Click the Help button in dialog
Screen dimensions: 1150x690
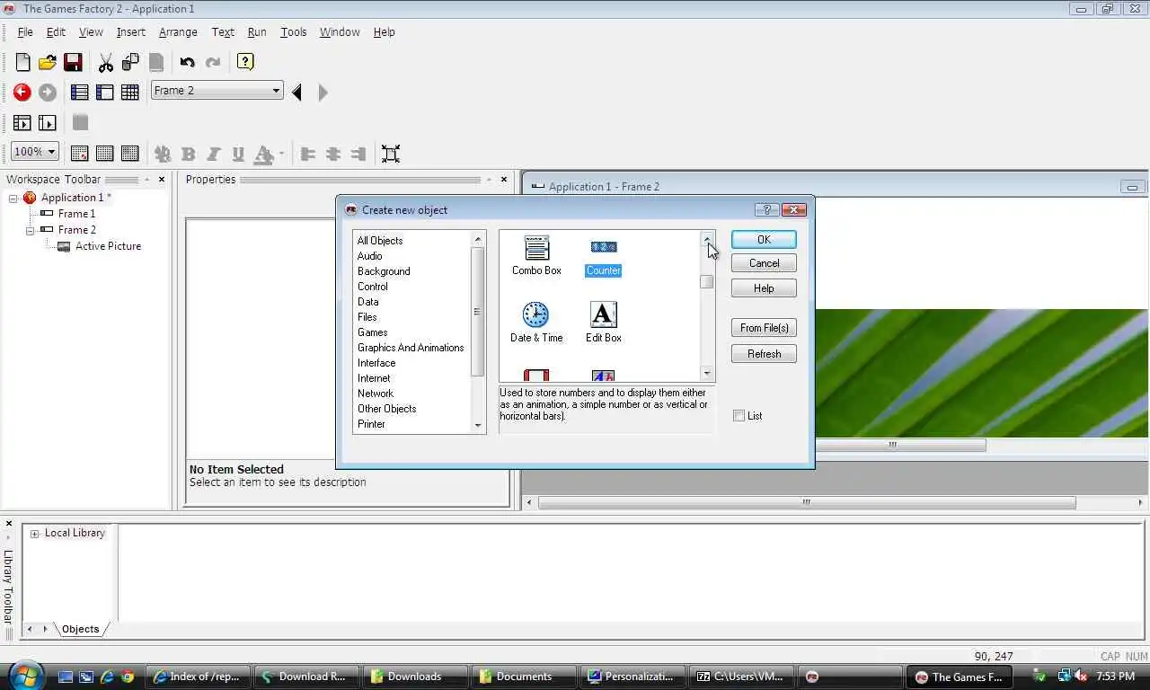(x=764, y=288)
